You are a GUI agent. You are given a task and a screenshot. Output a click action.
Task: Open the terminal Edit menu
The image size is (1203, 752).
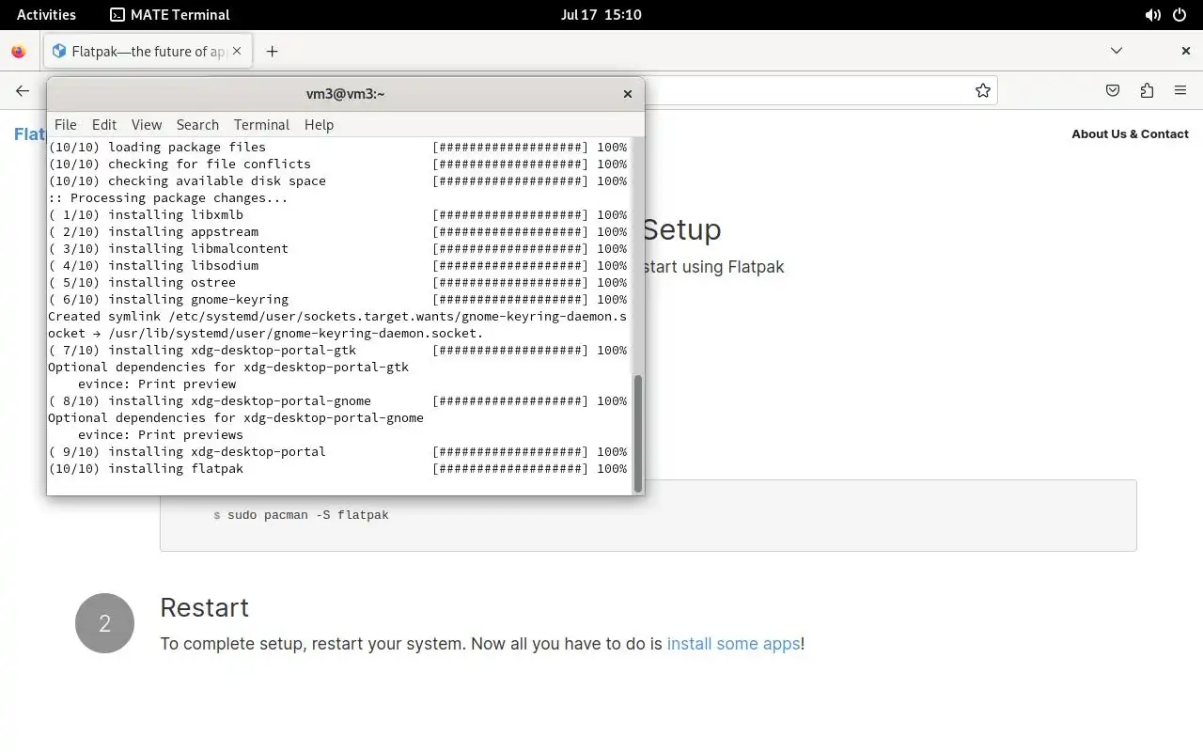pyautogui.click(x=104, y=124)
